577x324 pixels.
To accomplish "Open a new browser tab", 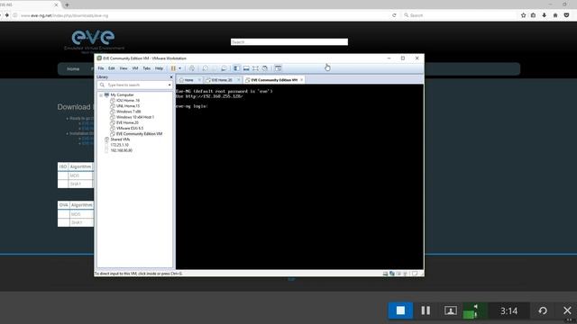I will [x=67, y=5].
